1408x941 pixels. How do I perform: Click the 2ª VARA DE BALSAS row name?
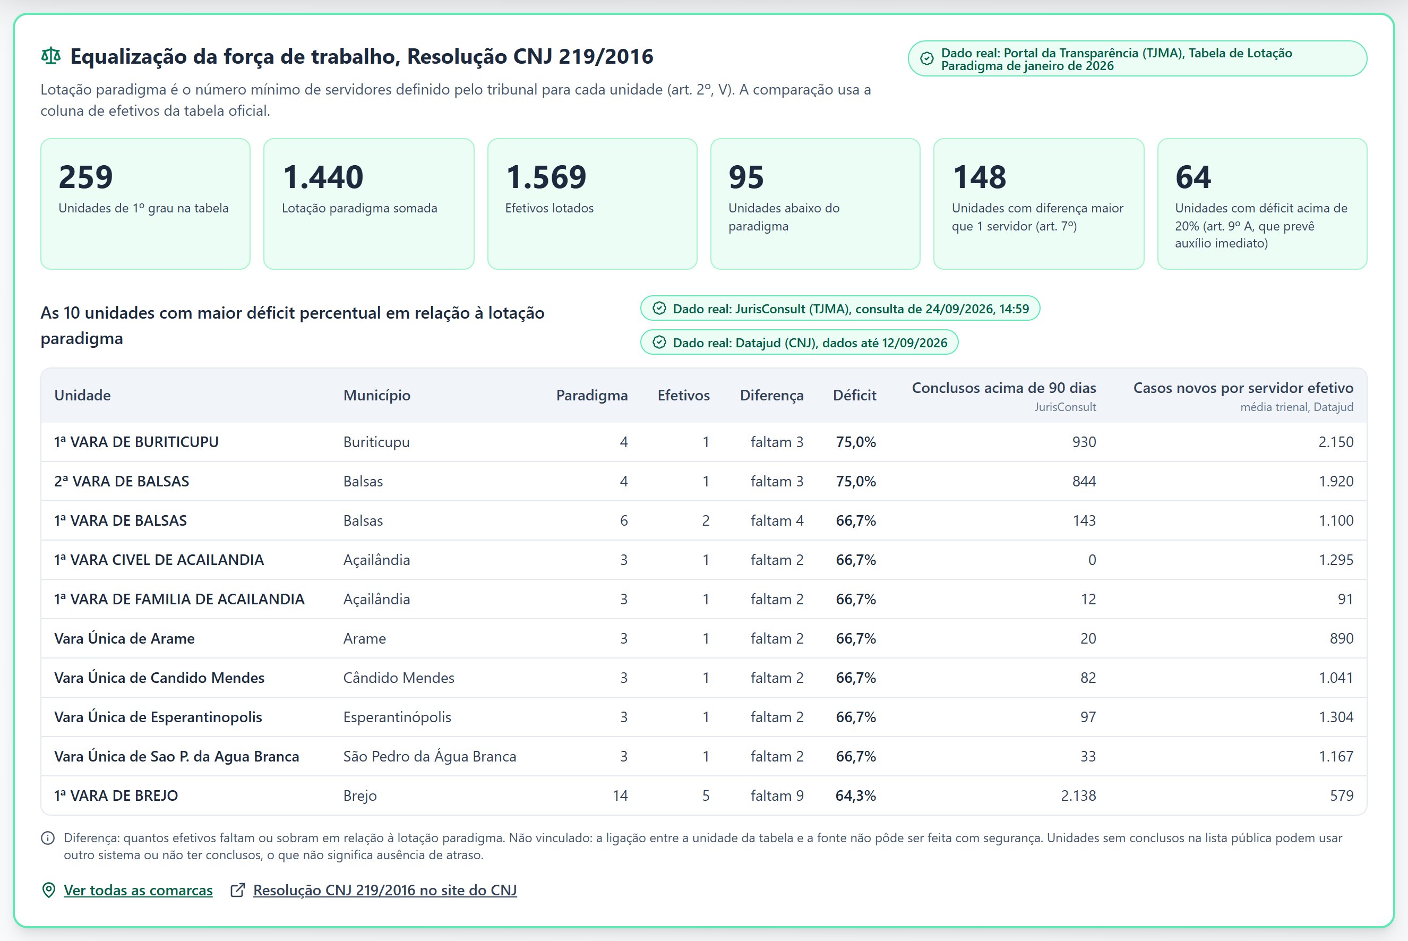(122, 481)
